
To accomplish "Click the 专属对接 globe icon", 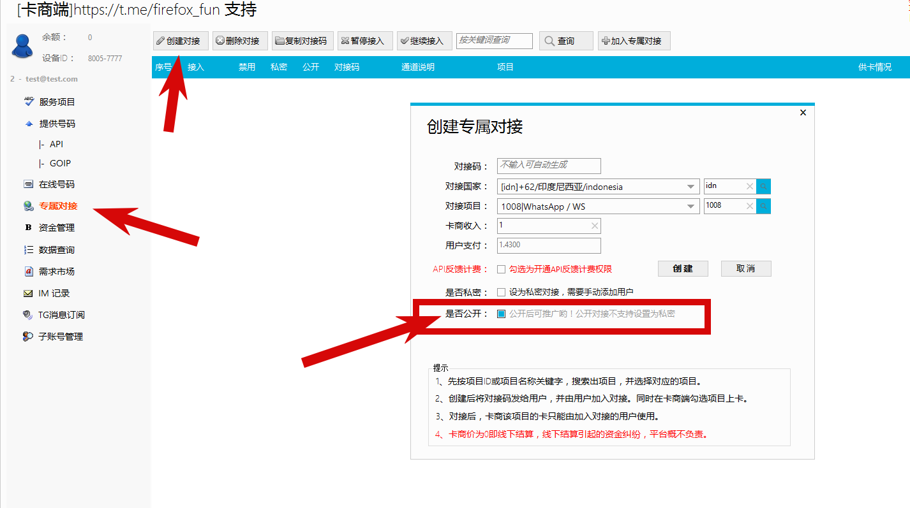I will (x=28, y=206).
